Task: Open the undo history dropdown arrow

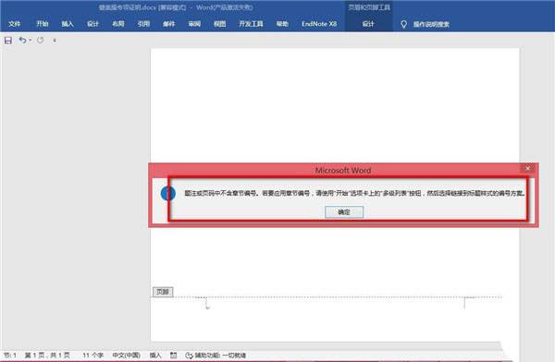Action: 31,40
